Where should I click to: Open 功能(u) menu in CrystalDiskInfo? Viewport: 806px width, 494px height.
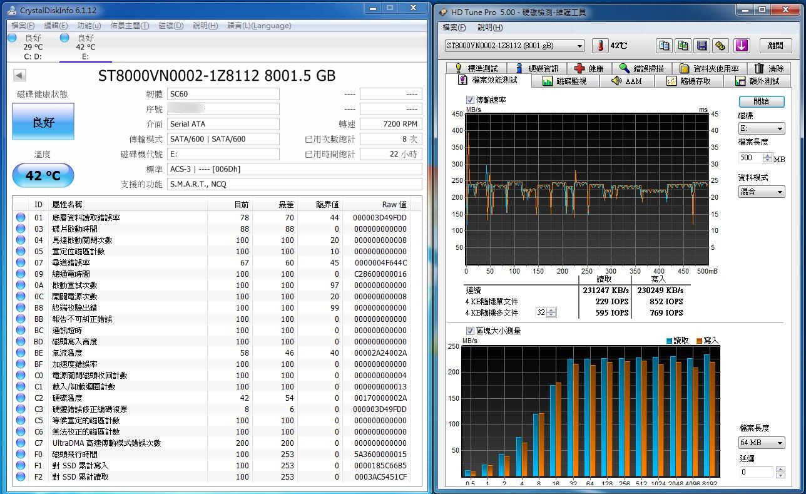tap(89, 26)
